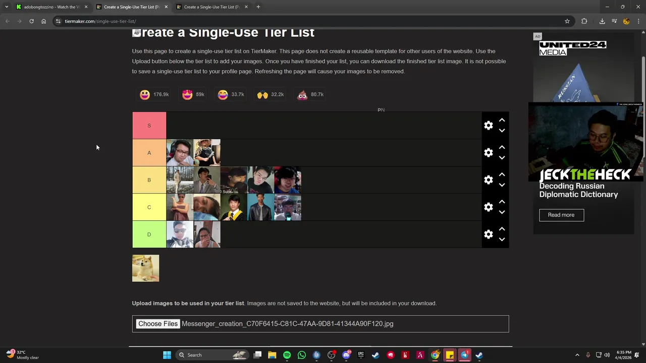Move D tier row down with arrow

[502, 239]
